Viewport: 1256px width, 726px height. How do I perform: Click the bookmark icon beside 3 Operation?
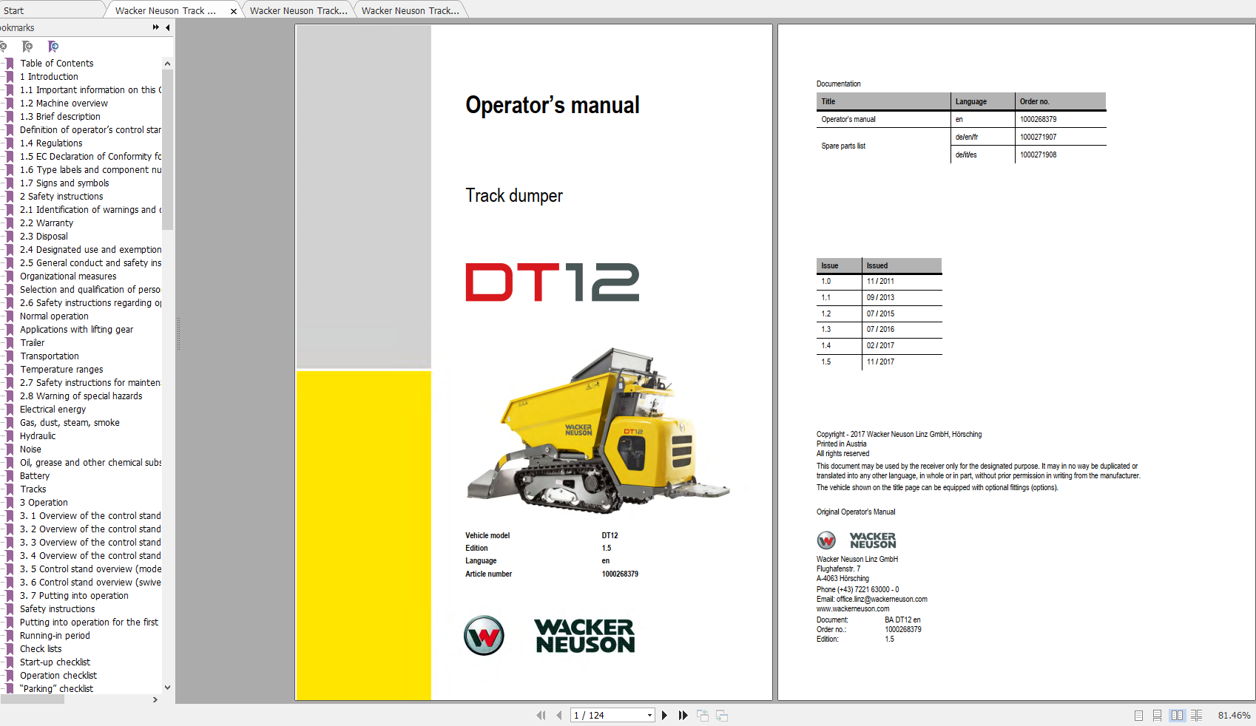10,503
